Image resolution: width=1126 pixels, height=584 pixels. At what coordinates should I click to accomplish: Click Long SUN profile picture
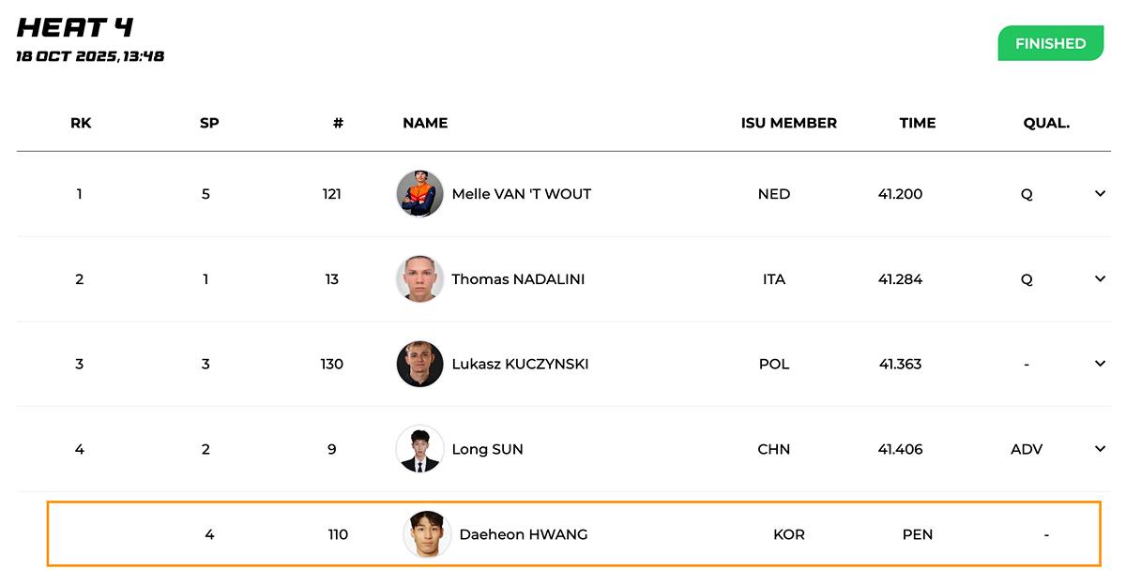point(419,449)
